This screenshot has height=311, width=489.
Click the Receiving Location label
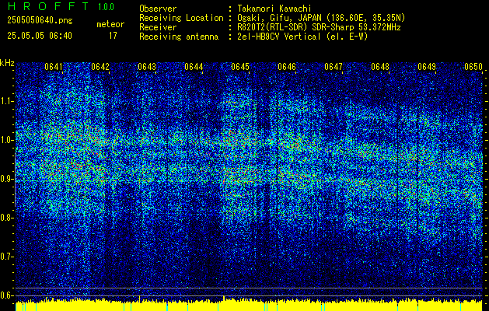181,18
